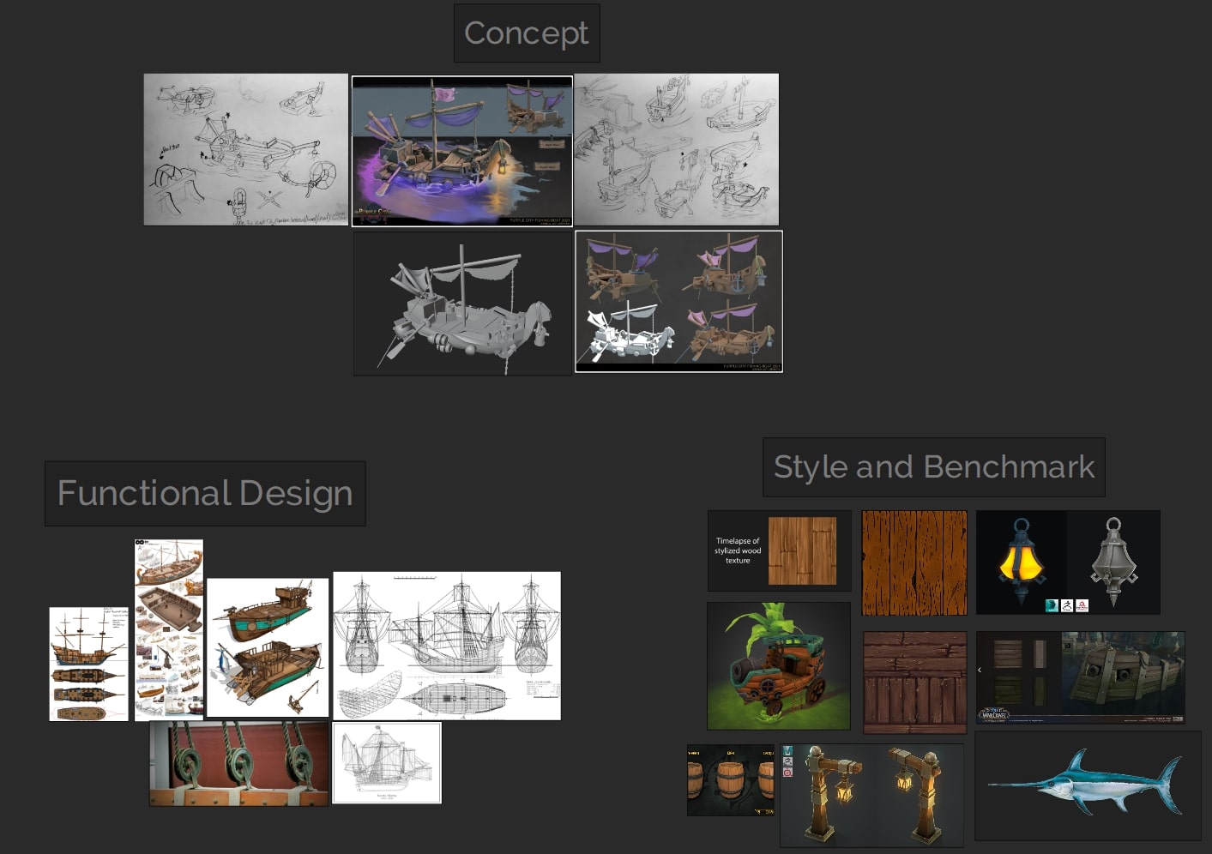Screen dimensions: 1212x854
Task: Click the four boat variations render
Action: [x=678, y=302]
